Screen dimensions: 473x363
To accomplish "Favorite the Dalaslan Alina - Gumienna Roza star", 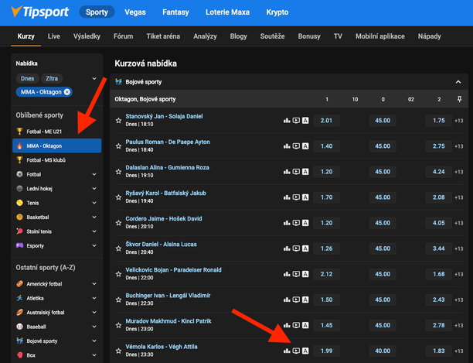I will tap(118, 172).
